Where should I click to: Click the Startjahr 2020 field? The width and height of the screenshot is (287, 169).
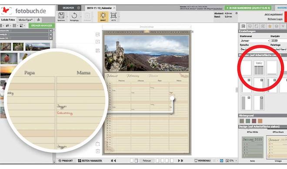(x=279, y=41)
